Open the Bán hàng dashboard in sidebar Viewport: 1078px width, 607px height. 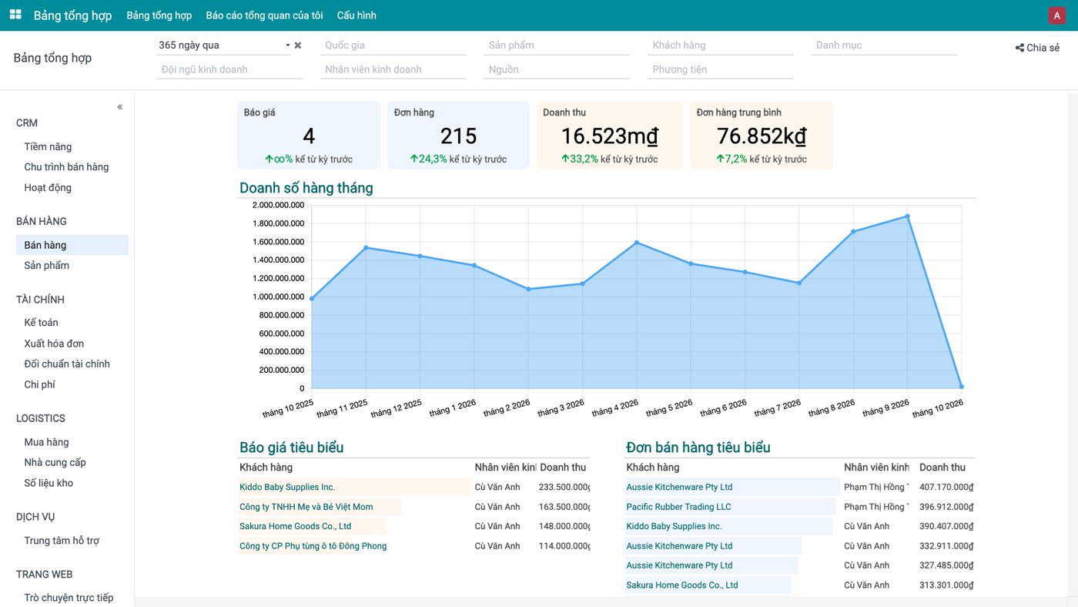pyautogui.click(x=72, y=245)
